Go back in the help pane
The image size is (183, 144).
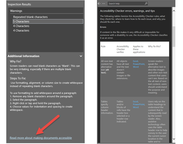[x=99, y=4]
